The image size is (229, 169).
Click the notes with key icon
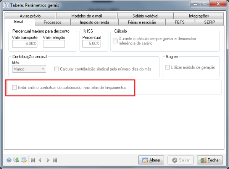(24, 160)
